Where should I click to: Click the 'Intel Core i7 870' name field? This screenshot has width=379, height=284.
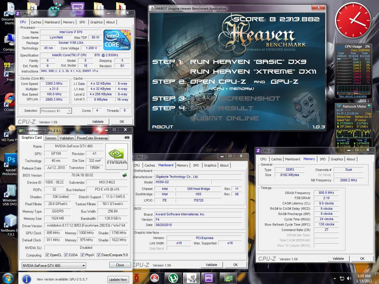(x=71, y=32)
